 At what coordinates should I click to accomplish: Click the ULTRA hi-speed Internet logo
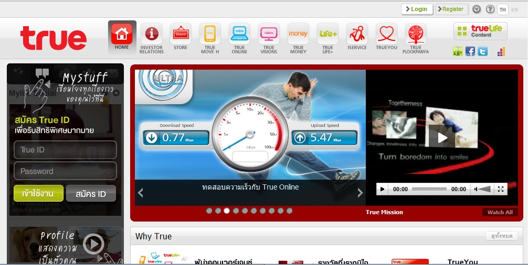click(x=164, y=85)
